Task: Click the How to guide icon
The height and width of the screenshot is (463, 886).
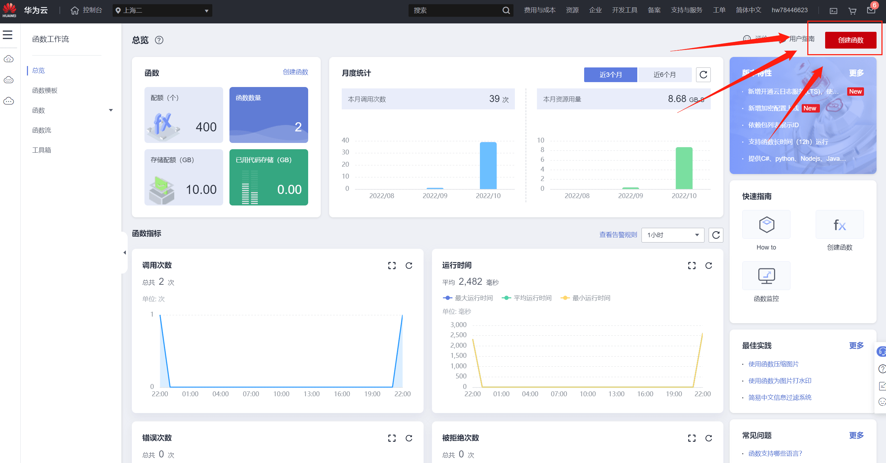Action: click(766, 225)
